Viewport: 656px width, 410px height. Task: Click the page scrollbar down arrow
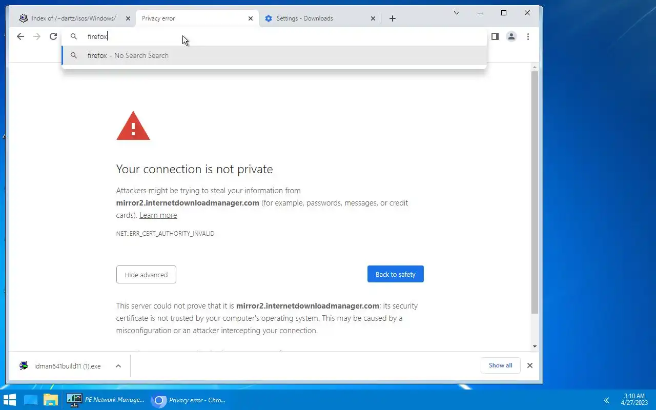tap(535, 346)
